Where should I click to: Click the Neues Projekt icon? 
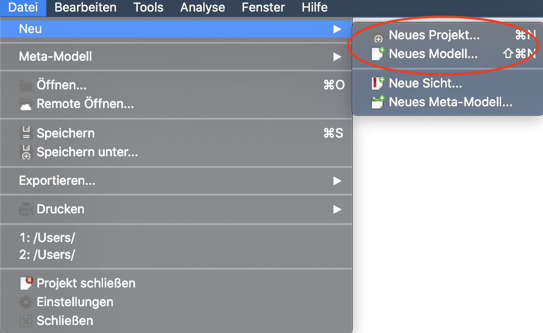[378, 37]
